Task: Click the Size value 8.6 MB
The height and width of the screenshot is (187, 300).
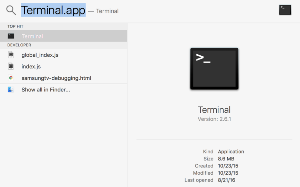Action: (226, 159)
